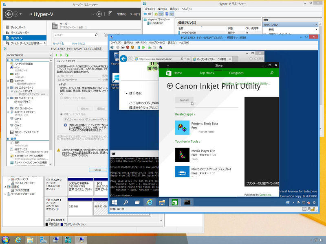The width and height of the screenshot is (326, 244).
Task: Click the Media Player Lite app icon
Action: click(x=182, y=155)
